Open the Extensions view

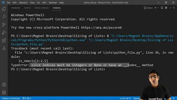tap(4, 40)
